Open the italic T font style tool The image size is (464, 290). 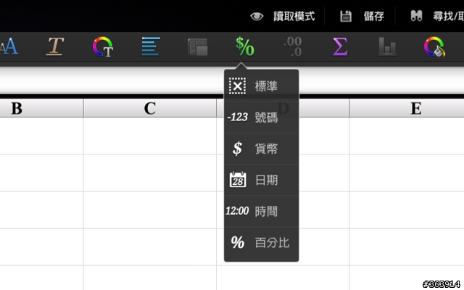55,46
